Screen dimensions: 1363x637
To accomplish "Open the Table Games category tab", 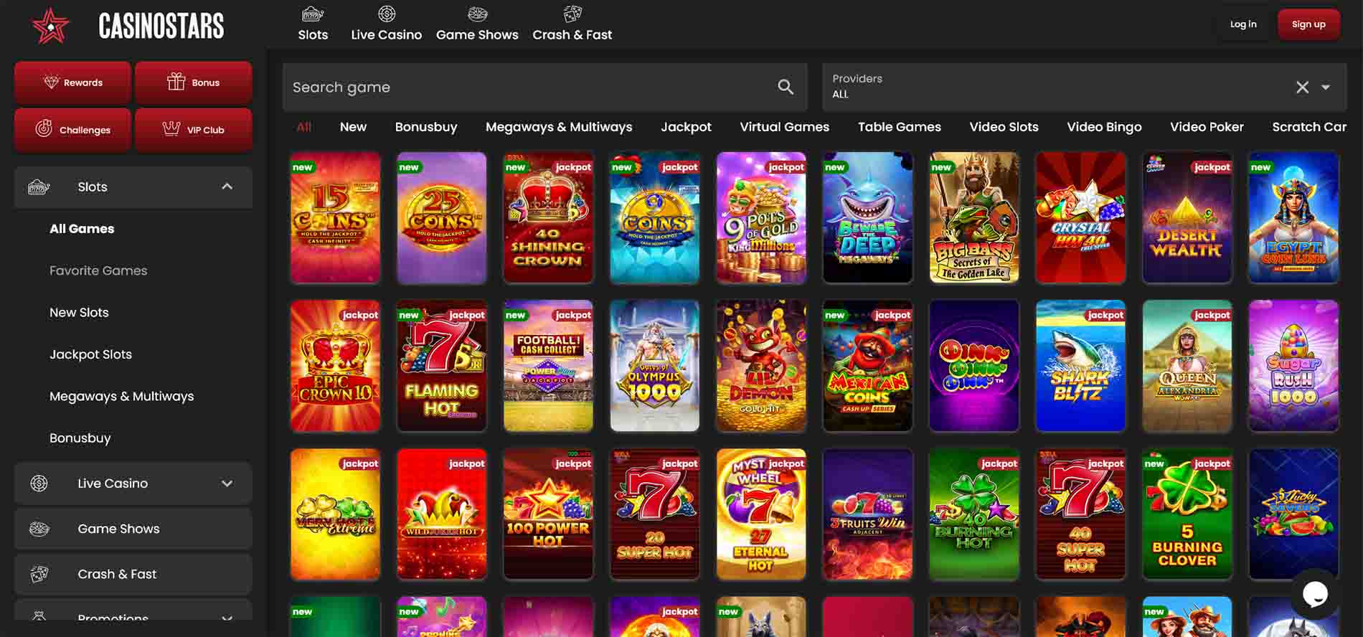I will [x=899, y=127].
